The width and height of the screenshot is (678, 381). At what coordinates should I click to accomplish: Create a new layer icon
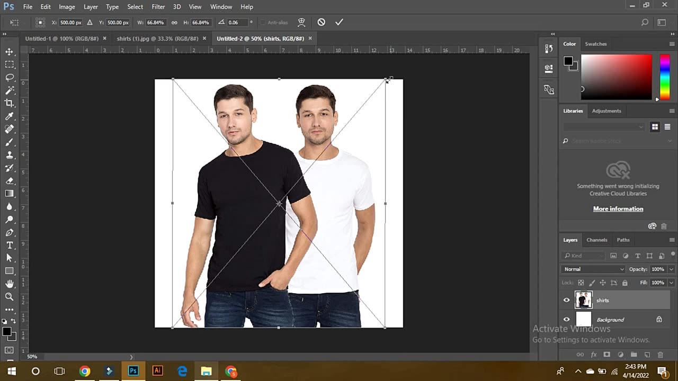647,355
